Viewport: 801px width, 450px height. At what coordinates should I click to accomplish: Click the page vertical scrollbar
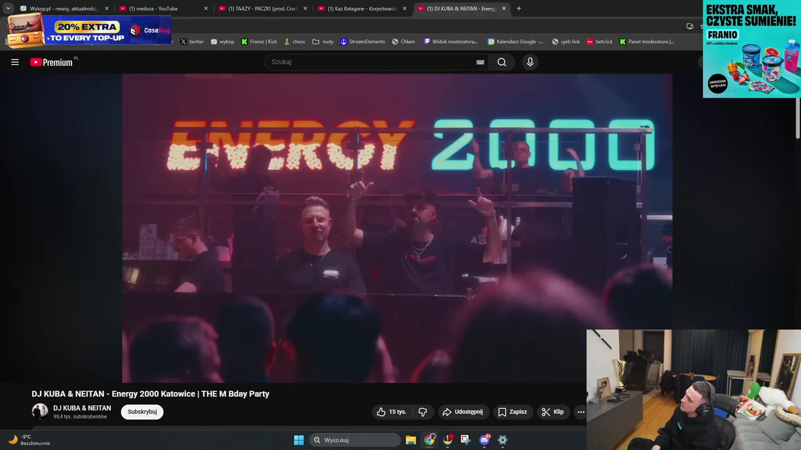coord(798,119)
